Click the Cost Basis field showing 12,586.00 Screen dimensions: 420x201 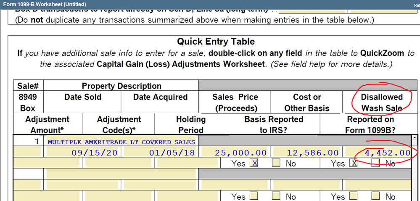click(307, 152)
